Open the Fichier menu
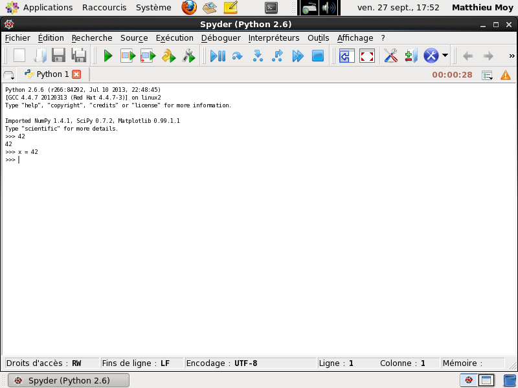Screen dimensions: 518x388 [x=17, y=38]
